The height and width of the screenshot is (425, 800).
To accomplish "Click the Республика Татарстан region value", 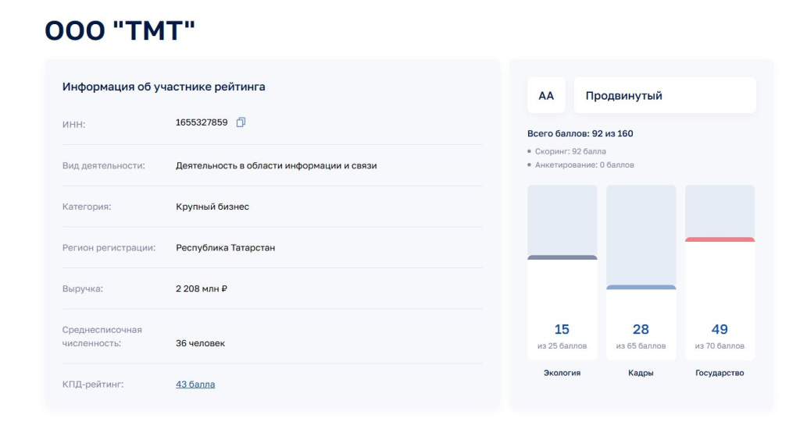I will click(225, 248).
